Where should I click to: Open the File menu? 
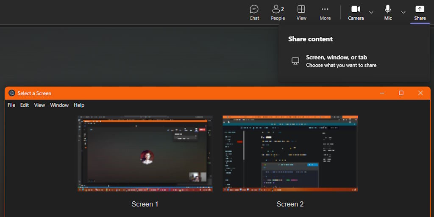coord(11,105)
